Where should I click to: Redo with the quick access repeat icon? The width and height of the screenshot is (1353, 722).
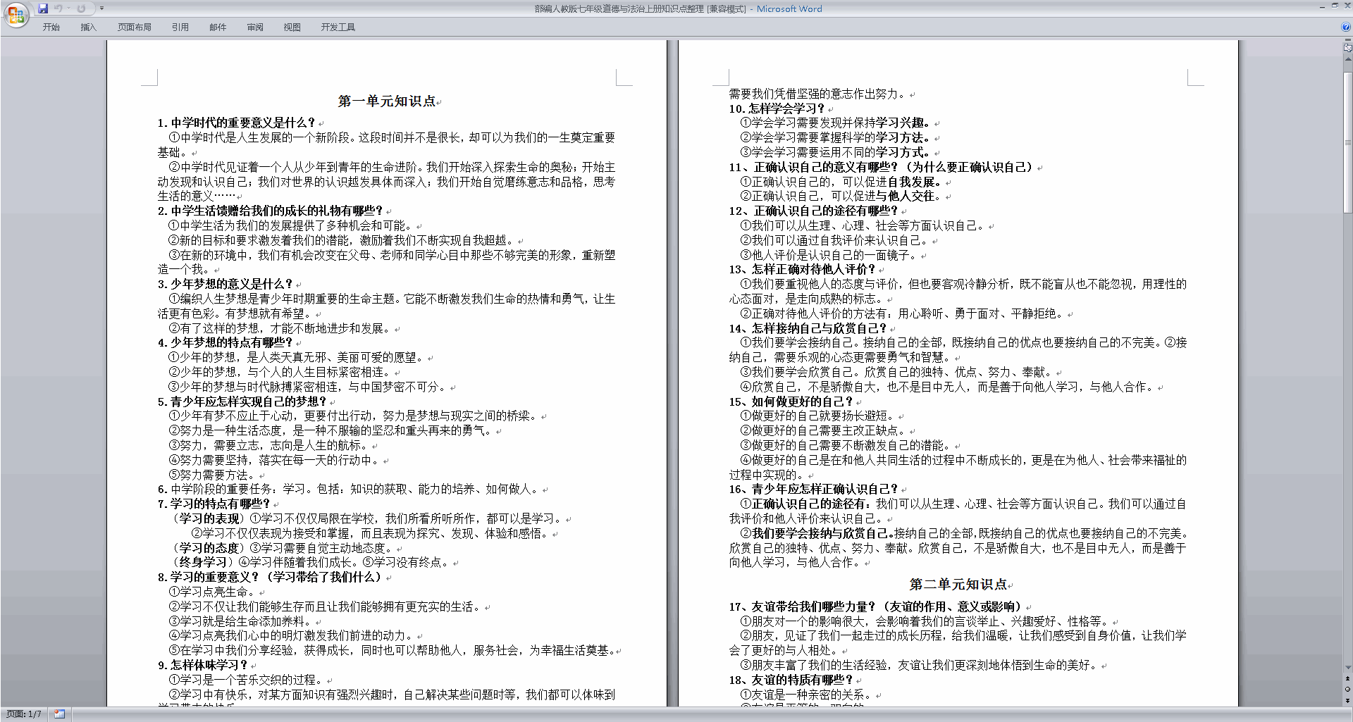(81, 8)
